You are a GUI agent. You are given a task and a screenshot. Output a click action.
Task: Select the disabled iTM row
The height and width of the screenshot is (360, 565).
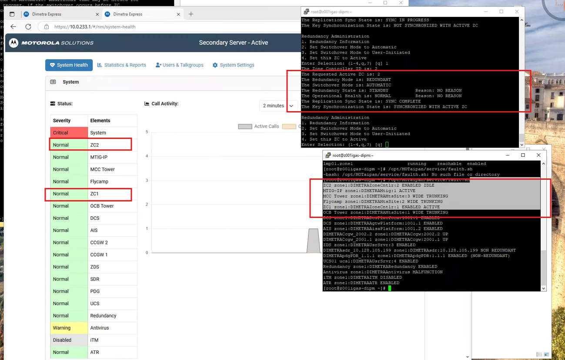(94, 340)
